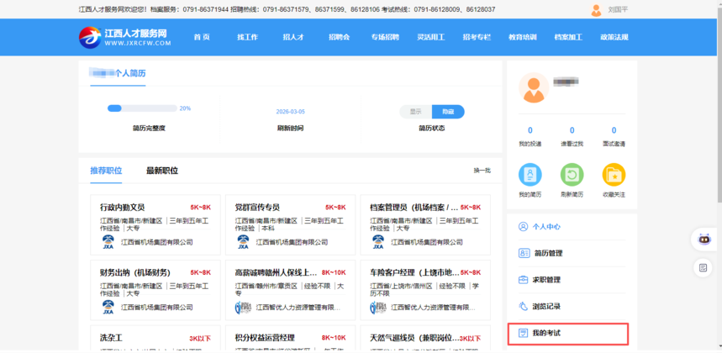Viewport: 722px width, 353px height.
Task: Set resume status to 显示
Action: (x=416, y=112)
